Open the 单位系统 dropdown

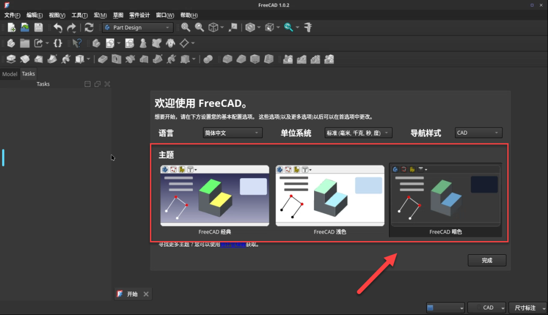coord(358,133)
